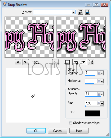111x138 pixels.
Task: Toggle the show/hide previews panel icon
Action: (67, 62)
